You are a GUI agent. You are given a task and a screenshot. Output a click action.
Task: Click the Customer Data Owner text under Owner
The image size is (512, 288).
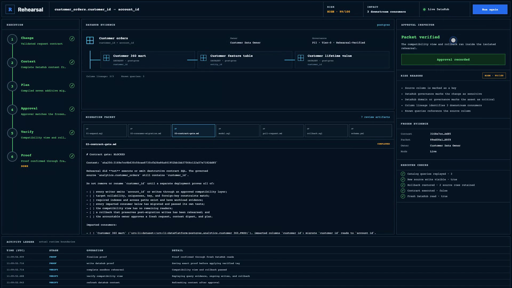245,43
